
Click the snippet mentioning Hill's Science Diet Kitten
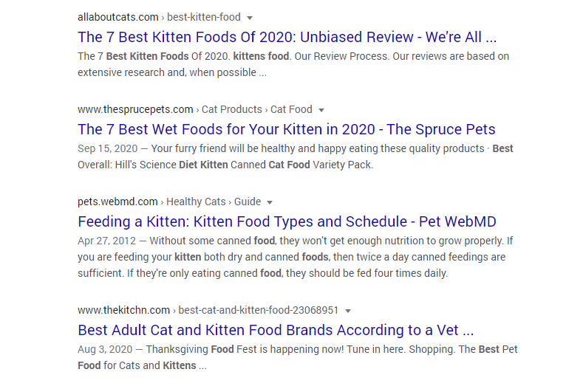(x=296, y=156)
